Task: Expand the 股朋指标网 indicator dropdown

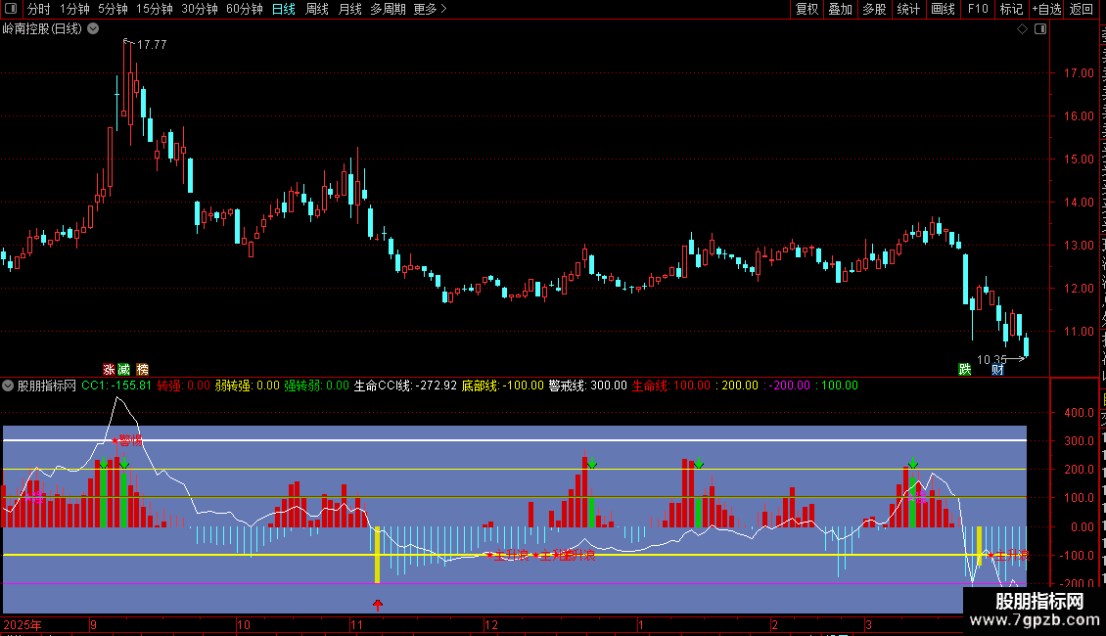Action: pos(8,386)
